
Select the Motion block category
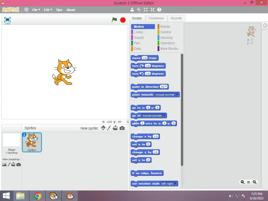tap(143, 26)
